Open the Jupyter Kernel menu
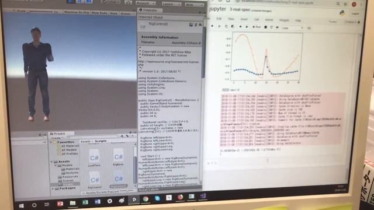Screen dimensions: 374x210 [269, 20]
